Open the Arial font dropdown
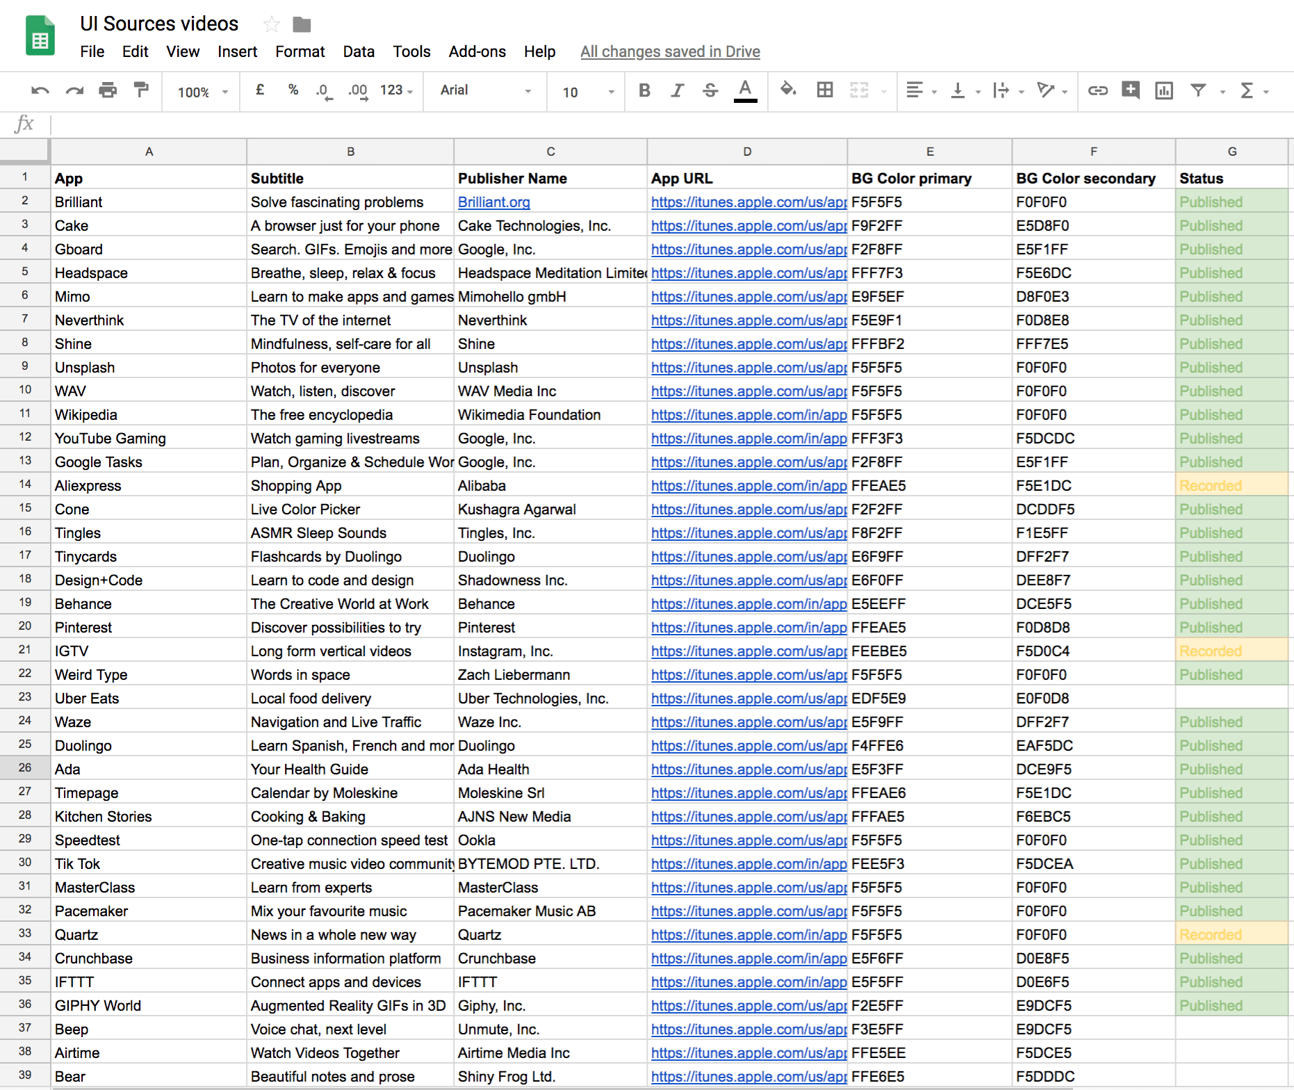This screenshot has height=1090, width=1294. [x=486, y=90]
